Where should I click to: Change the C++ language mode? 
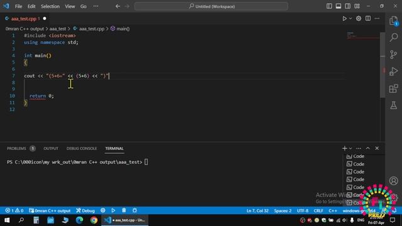click(x=332, y=211)
